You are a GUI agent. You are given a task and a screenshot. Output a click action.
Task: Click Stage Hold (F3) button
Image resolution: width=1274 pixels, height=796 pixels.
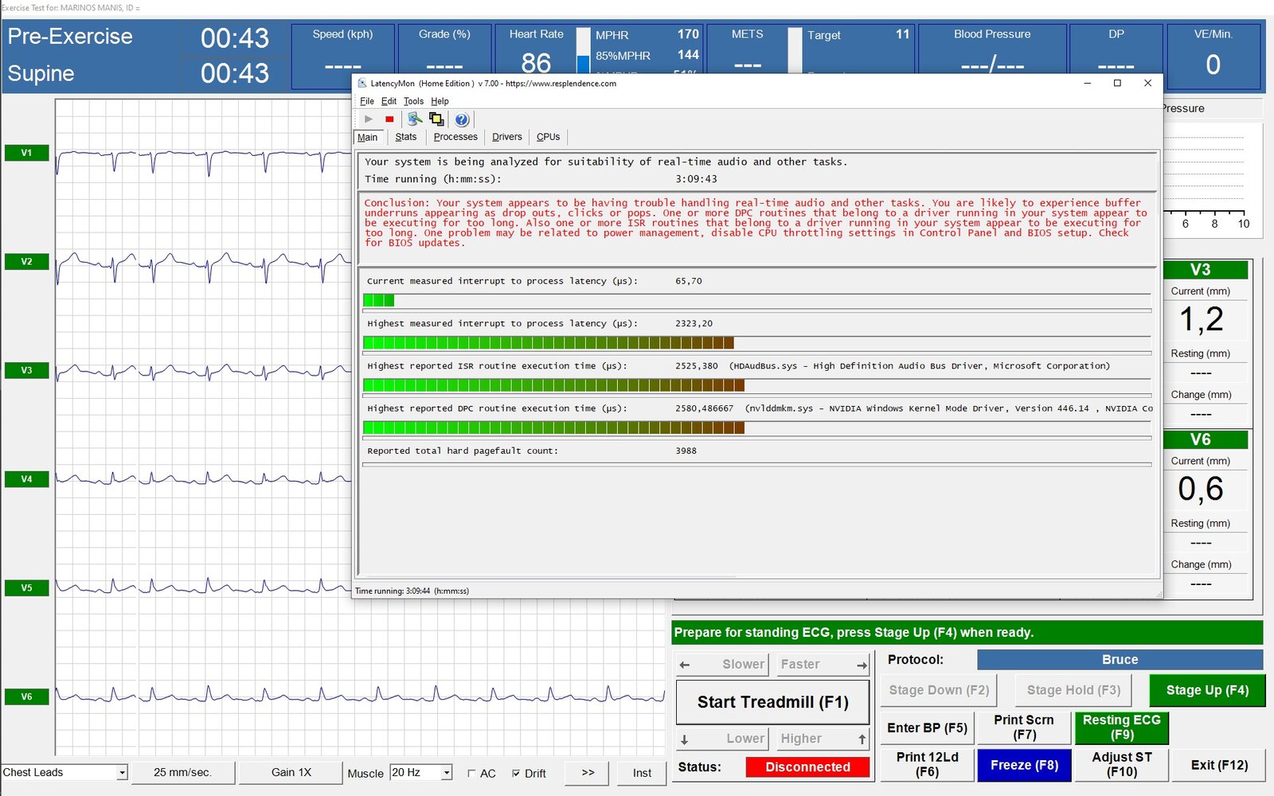point(1073,690)
